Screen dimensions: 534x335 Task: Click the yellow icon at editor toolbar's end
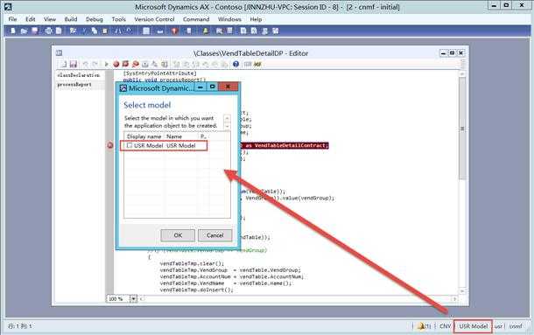pos(257,64)
